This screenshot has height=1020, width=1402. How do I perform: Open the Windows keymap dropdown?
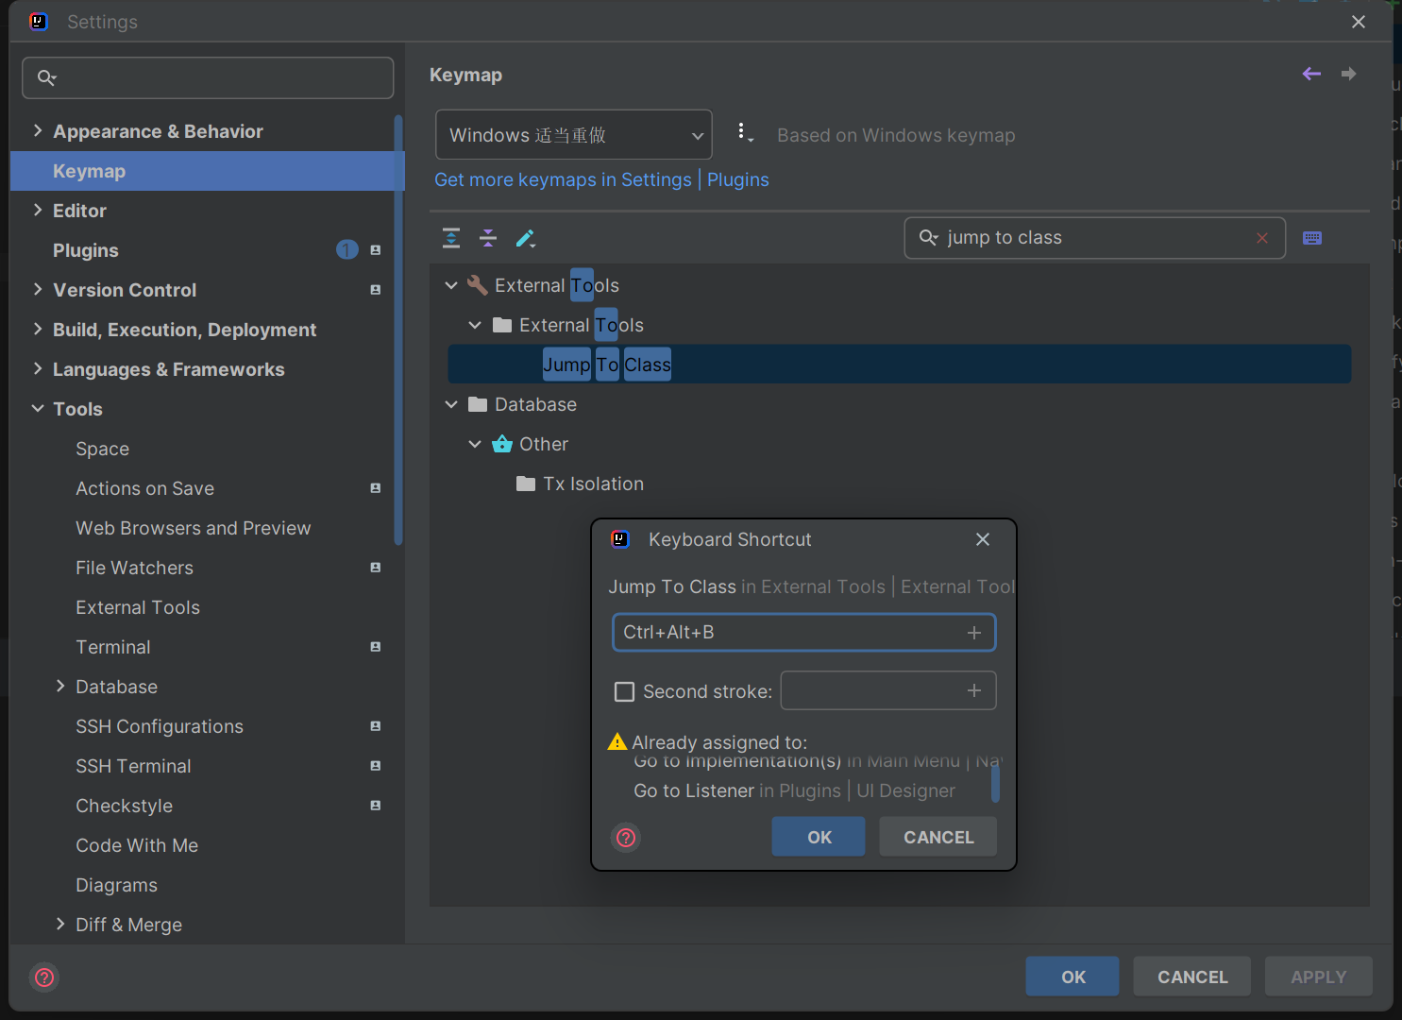point(573,135)
